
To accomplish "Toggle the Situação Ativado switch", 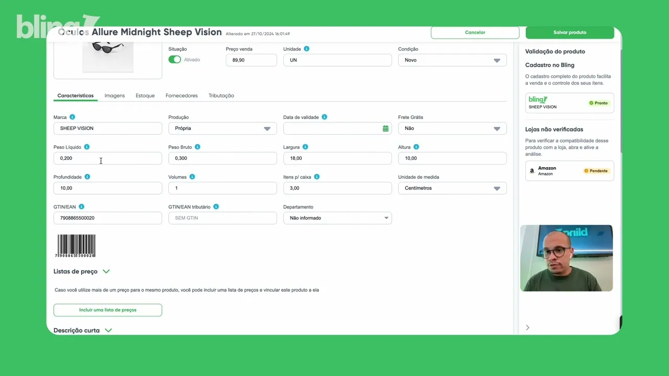I will pos(175,60).
